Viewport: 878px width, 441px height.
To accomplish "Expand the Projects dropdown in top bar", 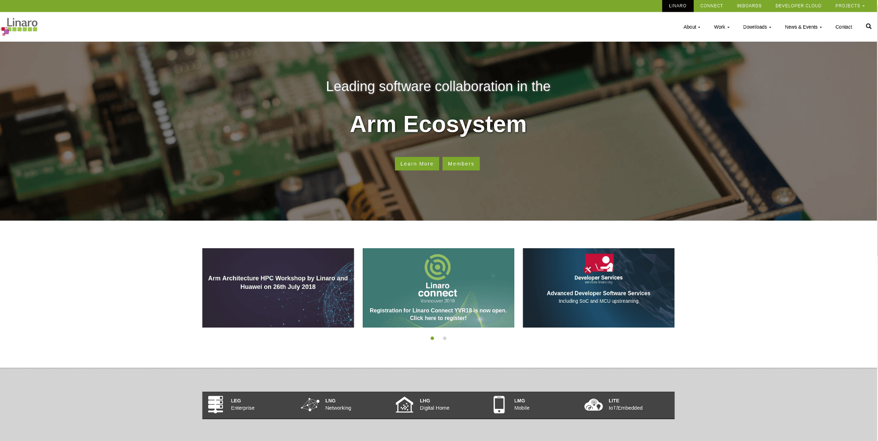I will [x=850, y=6].
